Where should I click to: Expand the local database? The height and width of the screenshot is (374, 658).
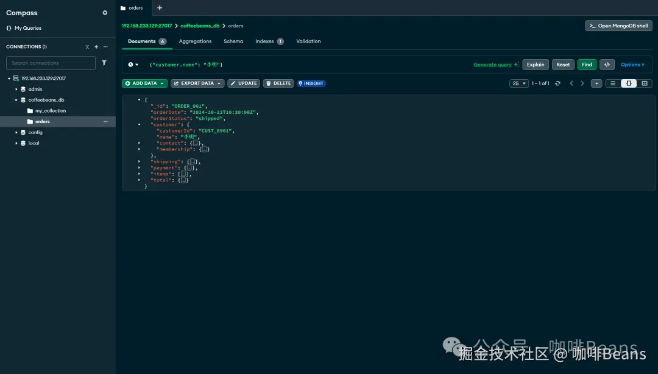click(16, 143)
